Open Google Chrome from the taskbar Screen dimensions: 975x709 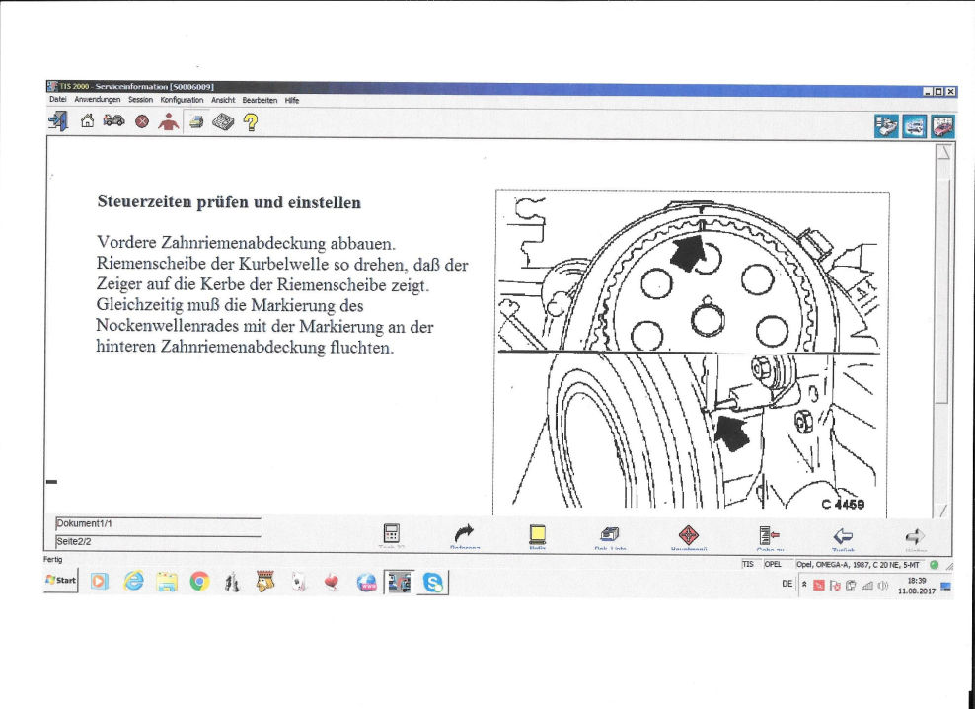[199, 583]
